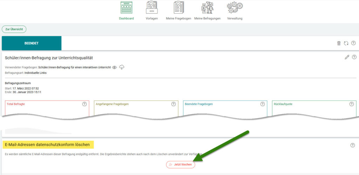This screenshot has width=359, height=175.
Task: Open help for E-Mail-Adressen löschen section
Action: (x=353, y=145)
